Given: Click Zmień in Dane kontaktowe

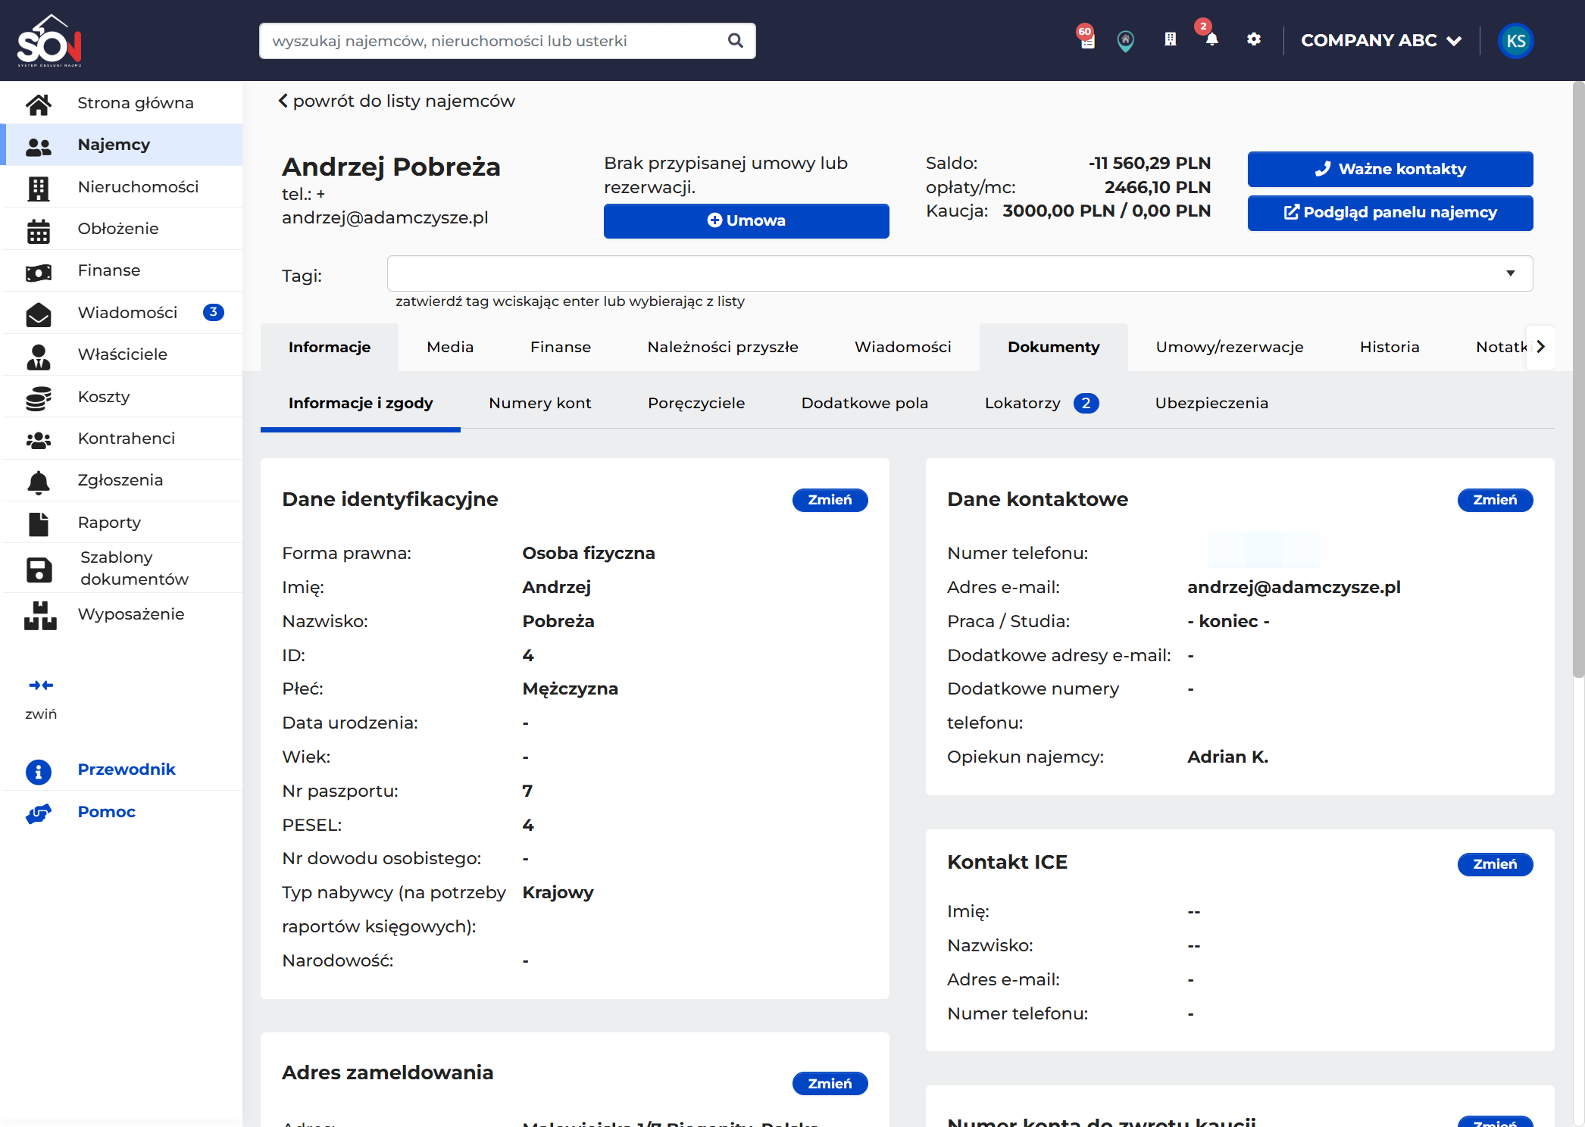Looking at the screenshot, I should point(1495,500).
